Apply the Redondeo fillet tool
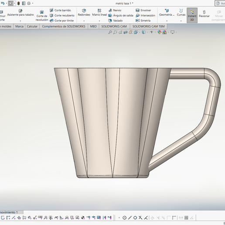 coord(84,13)
